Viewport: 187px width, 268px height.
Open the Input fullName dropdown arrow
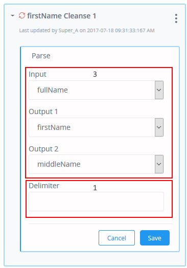point(159,90)
